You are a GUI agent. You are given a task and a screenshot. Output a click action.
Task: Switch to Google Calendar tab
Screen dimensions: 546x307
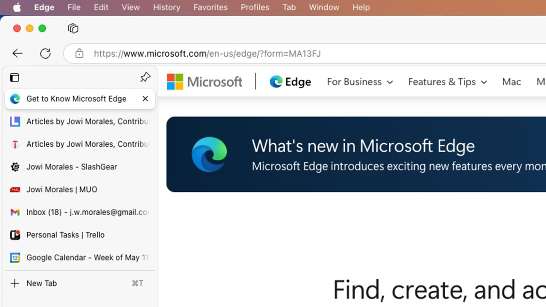pyautogui.click(x=80, y=258)
